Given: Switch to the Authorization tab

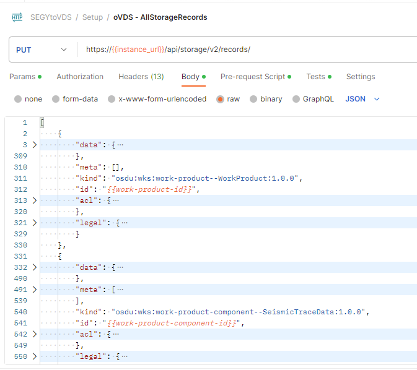Looking at the screenshot, I should 80,77.
